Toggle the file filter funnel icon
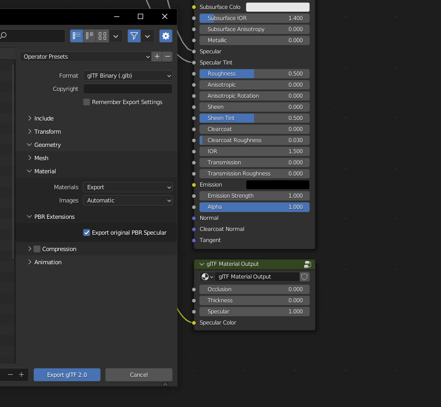Viewport: 441px width, 407px height. (x=134, y=36)
